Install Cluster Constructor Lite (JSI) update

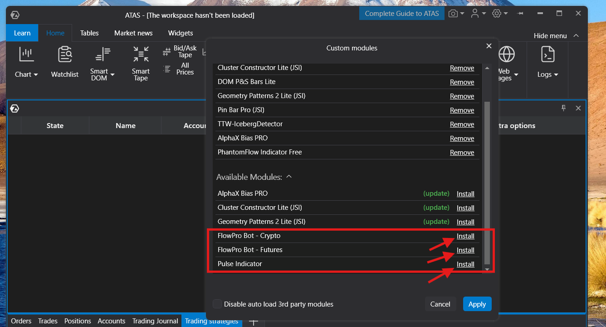click(465, 208)
